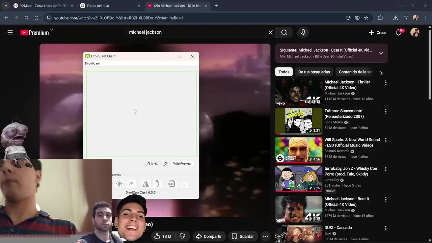
Task: Open the DUKI Cascada title link
Action: [x=338, y=228]
